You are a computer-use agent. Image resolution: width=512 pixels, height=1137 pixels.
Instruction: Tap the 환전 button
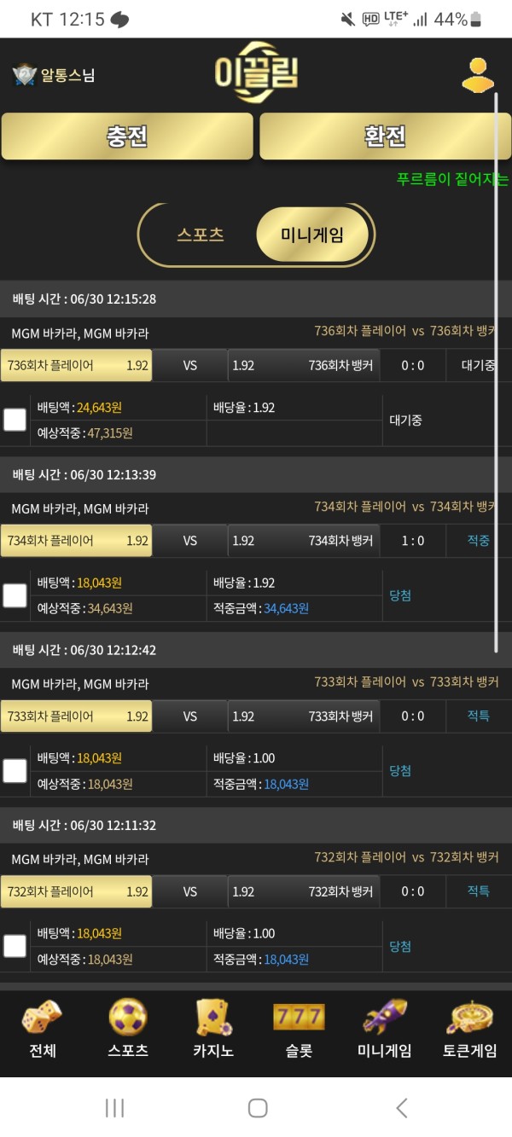386,136
